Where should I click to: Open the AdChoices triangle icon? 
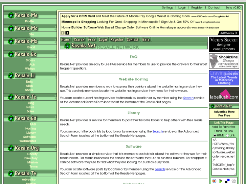[x=236, y=33]
